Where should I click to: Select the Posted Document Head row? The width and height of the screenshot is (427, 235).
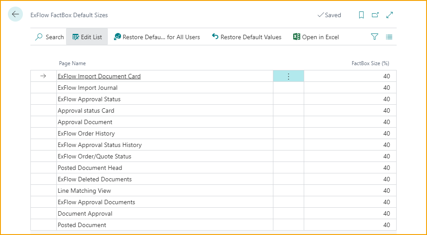(213, 168)
